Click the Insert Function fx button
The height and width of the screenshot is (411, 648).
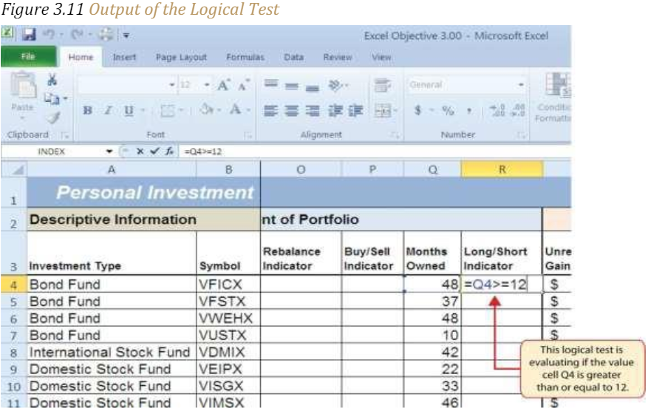tap(169, 152)
